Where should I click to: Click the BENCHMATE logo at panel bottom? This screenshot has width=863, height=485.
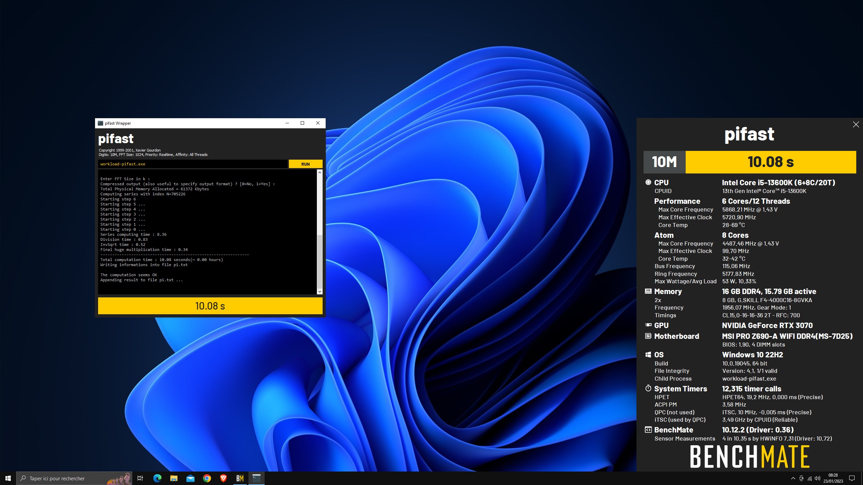[x=750, y=457]
